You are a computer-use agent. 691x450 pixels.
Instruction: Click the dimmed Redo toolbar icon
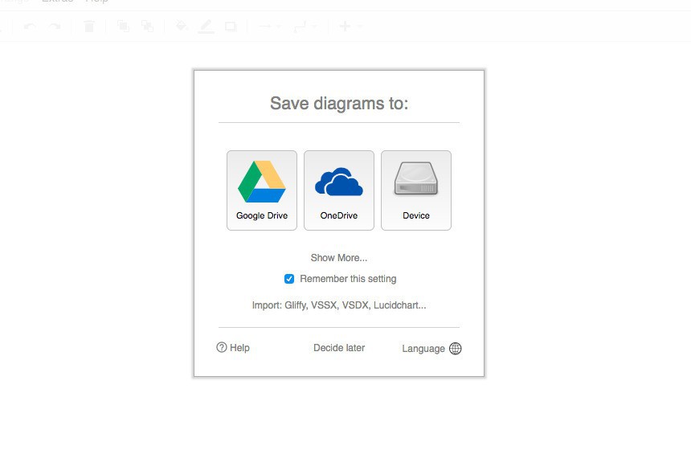tap(55, 27)
